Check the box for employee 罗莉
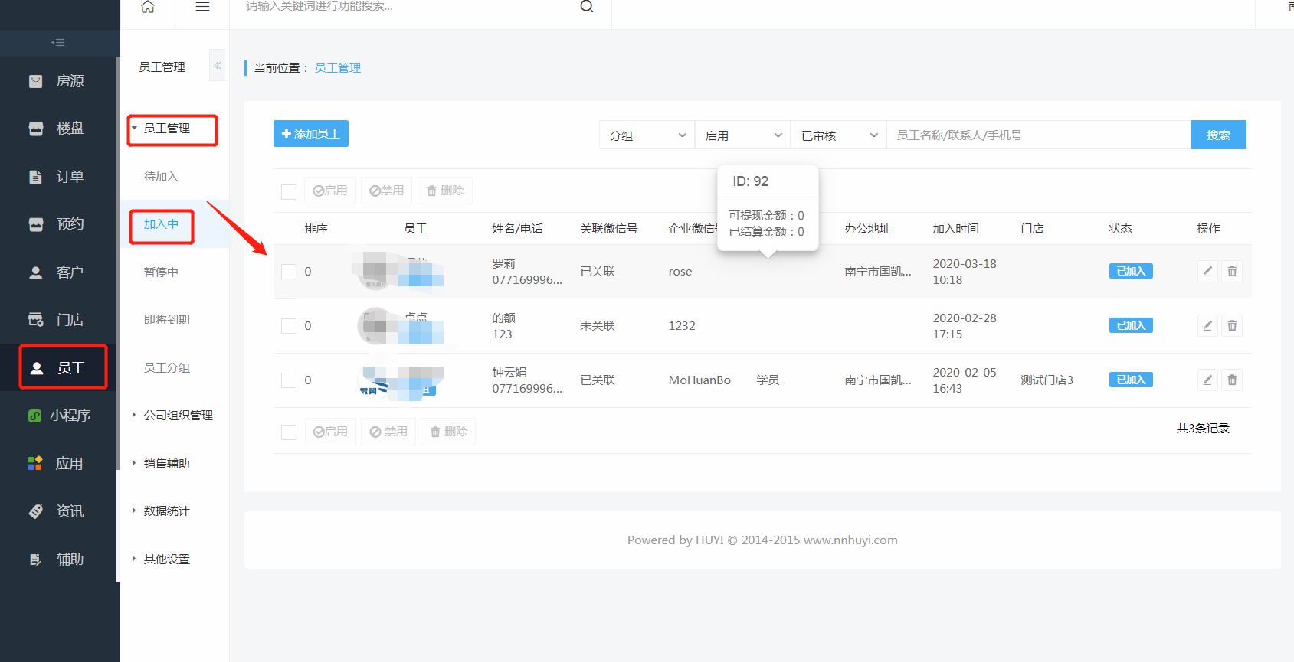 (x=289, y=272)
